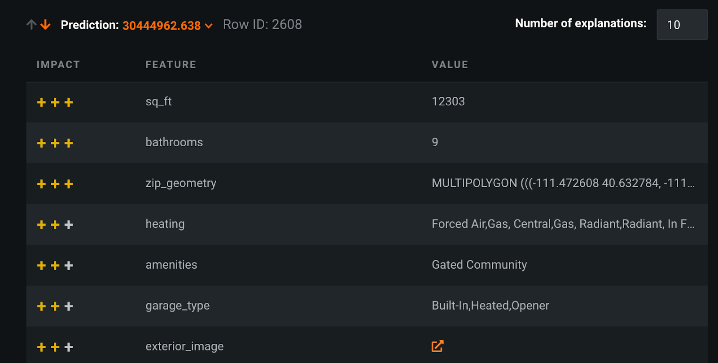Click the truncated Forced Air heating value
This screenshot has width=718, height=363.
pyautogui.click(x=563, y=224)
